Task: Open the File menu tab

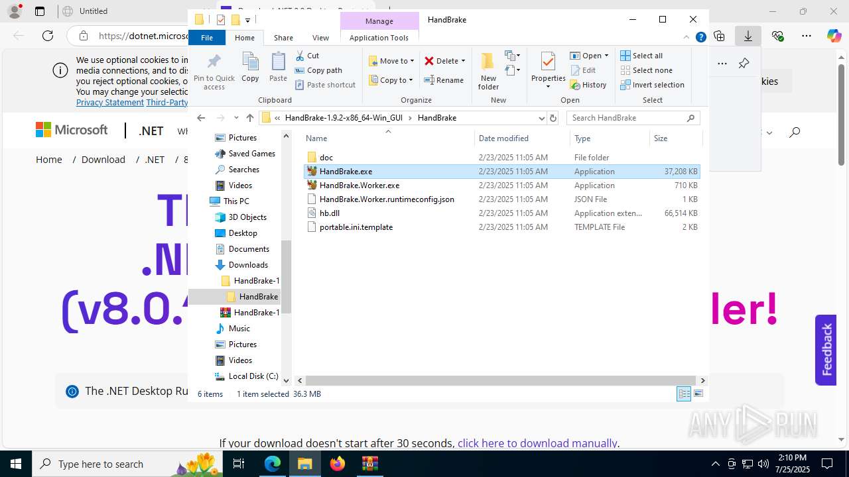Action: pos(207,38)
